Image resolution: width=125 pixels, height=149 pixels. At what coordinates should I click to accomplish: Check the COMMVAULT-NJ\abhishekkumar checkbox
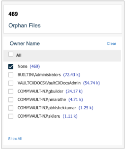pyautogui.click(x=11, y=108)
